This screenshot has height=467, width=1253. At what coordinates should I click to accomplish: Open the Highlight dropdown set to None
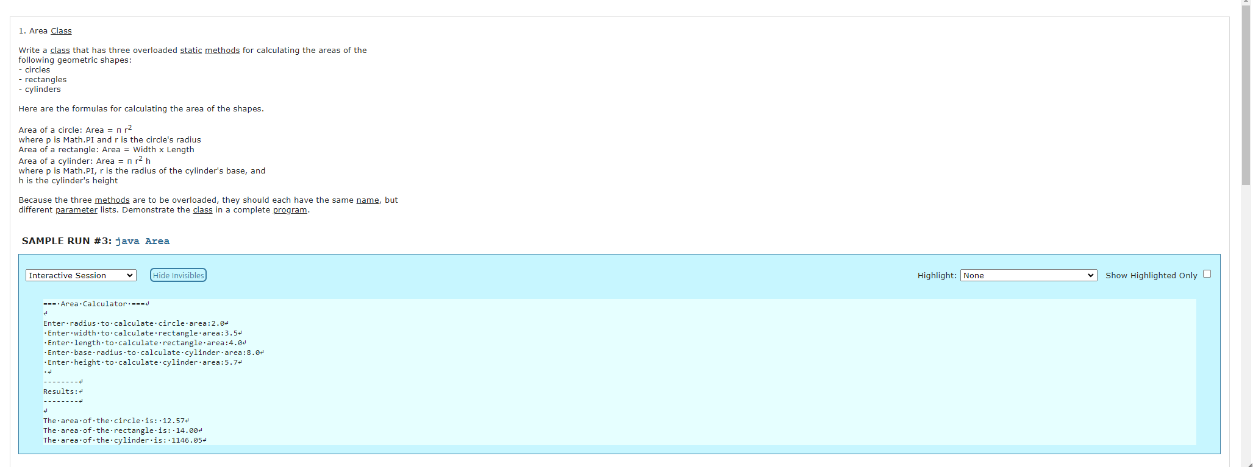(x=1029, y=275)
